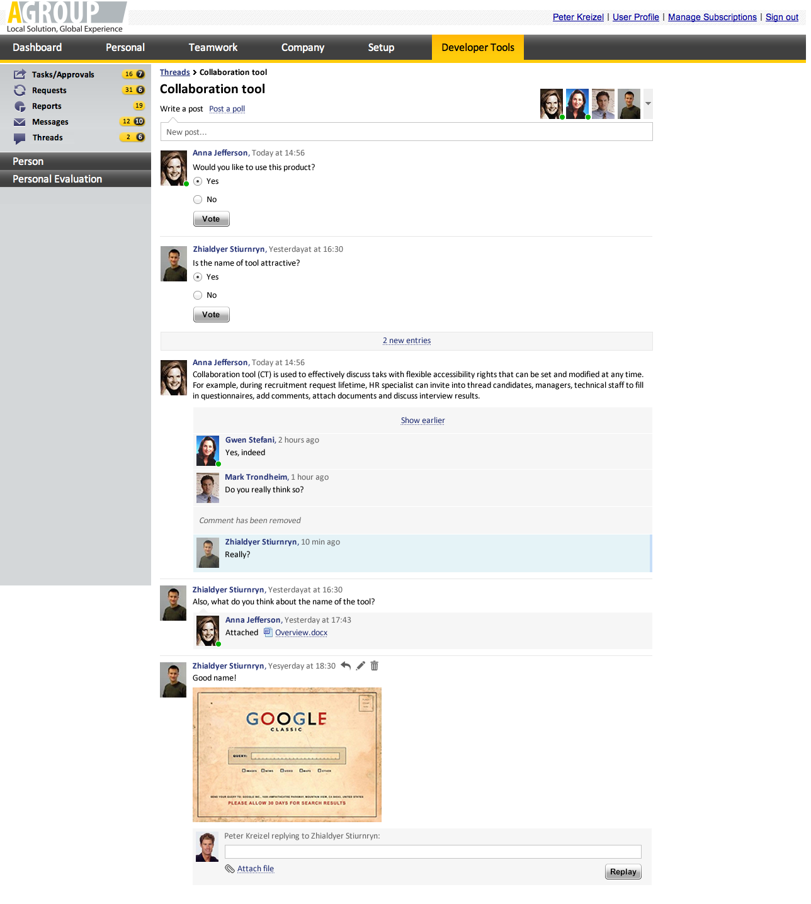This screenshot has width=811, height=904.
Task: Vote on the product usage poll
Action: (x=211, y=219)
